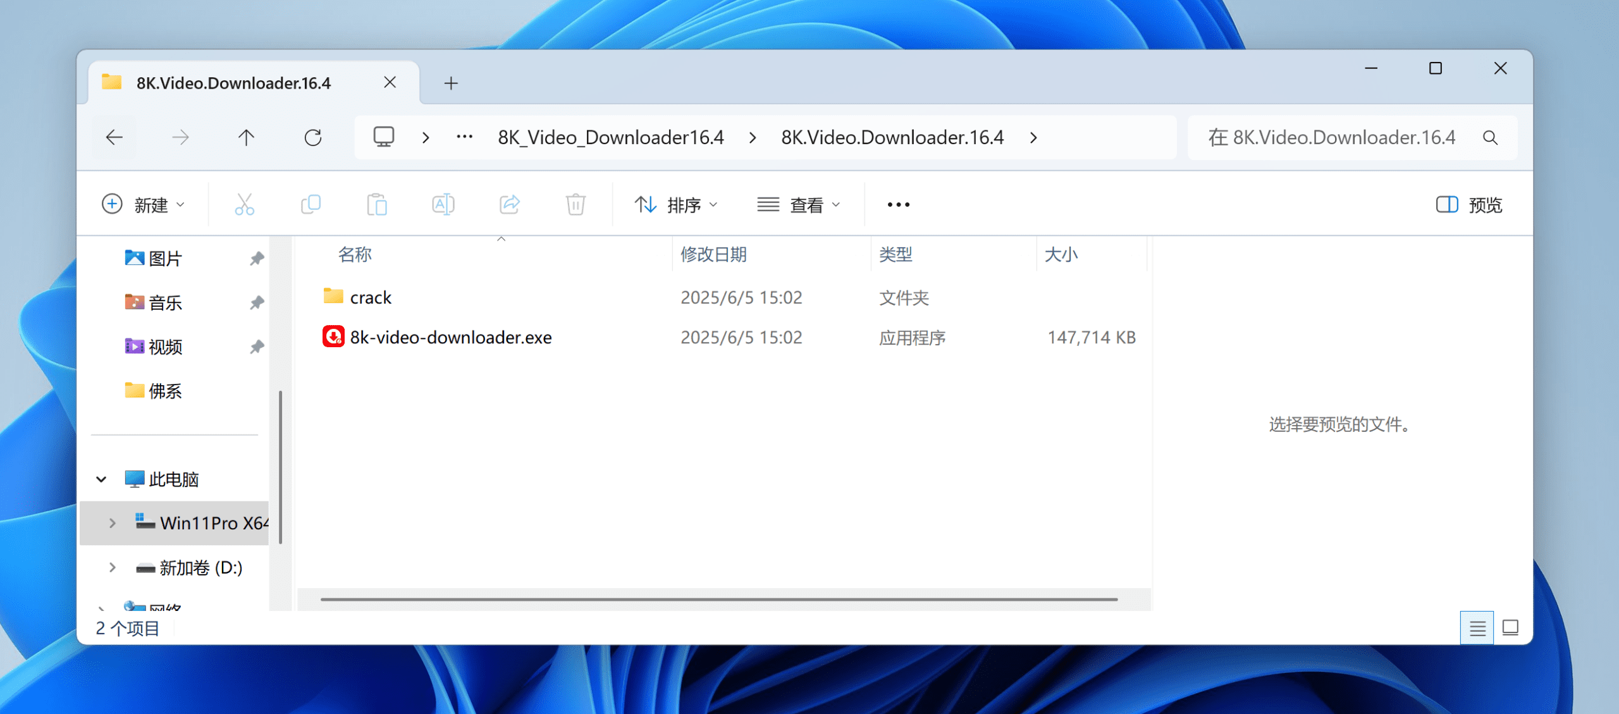Select the 8k-video-downloader.exe file
The width and height of the screenshot is (1619, 714).
point(450,337)
